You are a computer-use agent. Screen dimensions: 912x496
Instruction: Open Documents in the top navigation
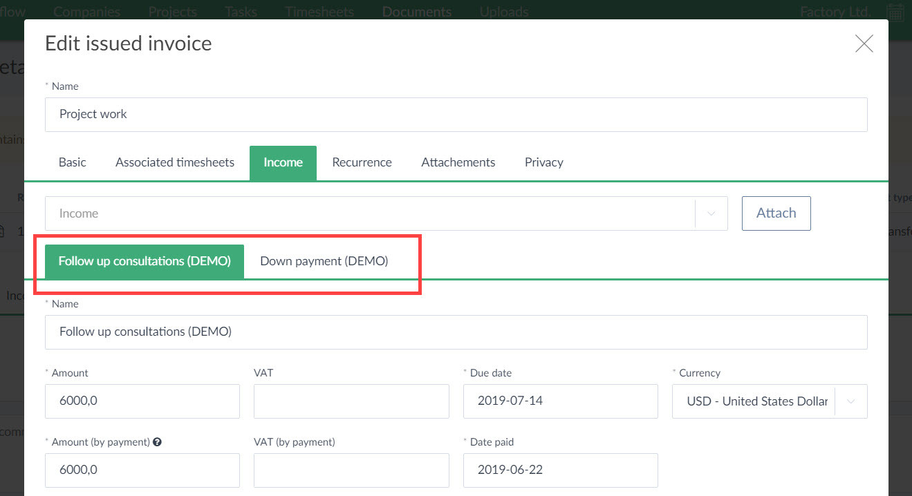pyautogui.click(x=417, y=12)
